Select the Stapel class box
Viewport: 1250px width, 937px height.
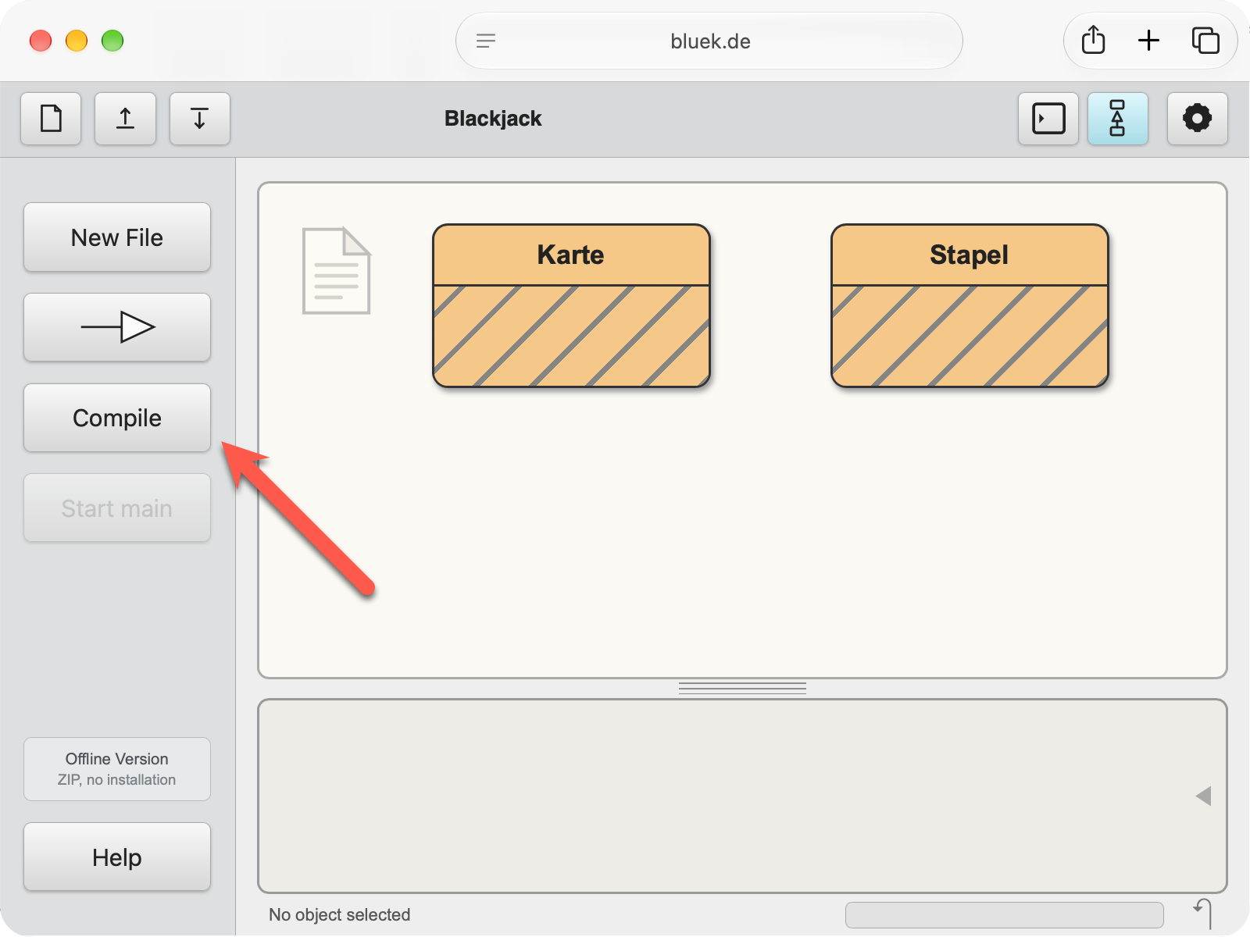pos(970,306)
